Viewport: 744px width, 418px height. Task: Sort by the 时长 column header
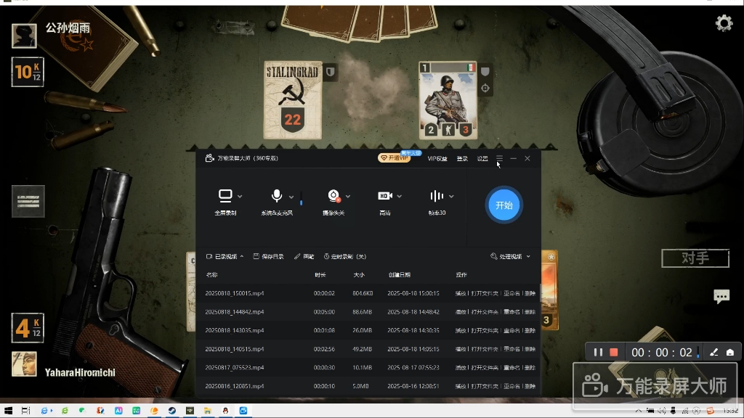[x=320, y=275]
